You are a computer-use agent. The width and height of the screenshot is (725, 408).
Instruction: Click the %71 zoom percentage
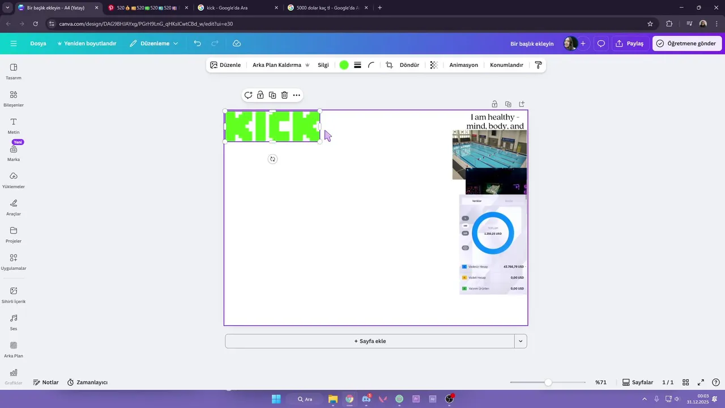pos(600,382)
